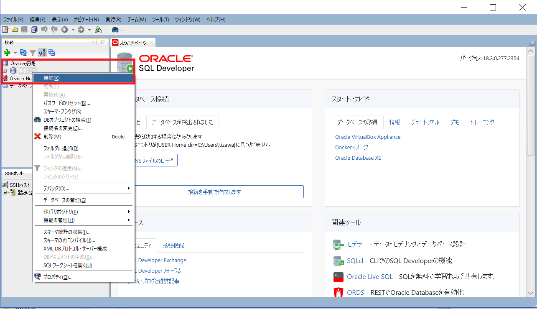Create a new database connection with the green plus icon

[x=7, y=52]
